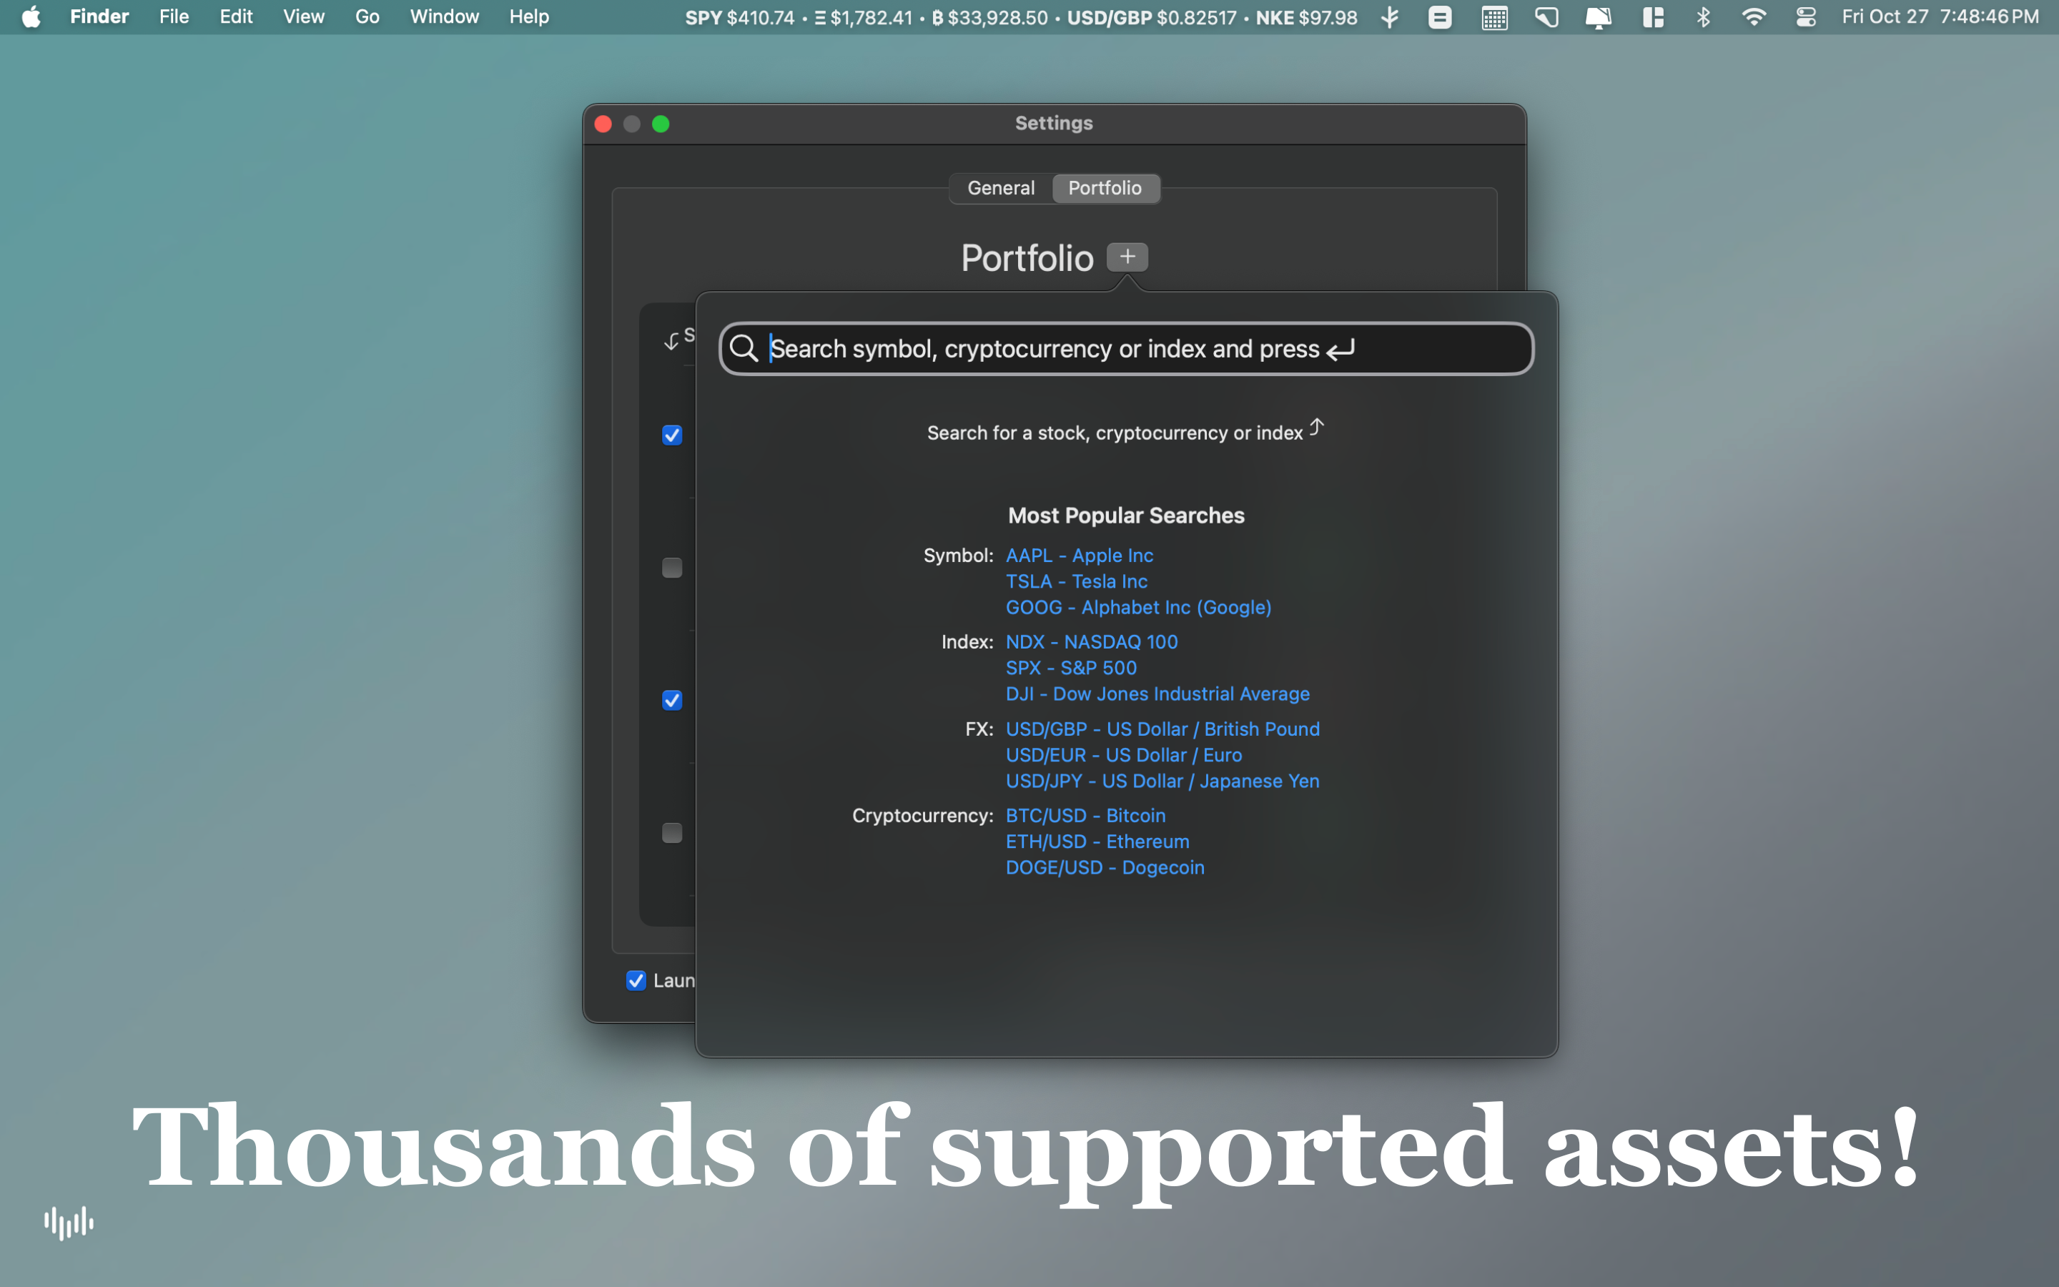Open the Window menu
This screenshot has width=2059, height=1287.
(444, 17)
